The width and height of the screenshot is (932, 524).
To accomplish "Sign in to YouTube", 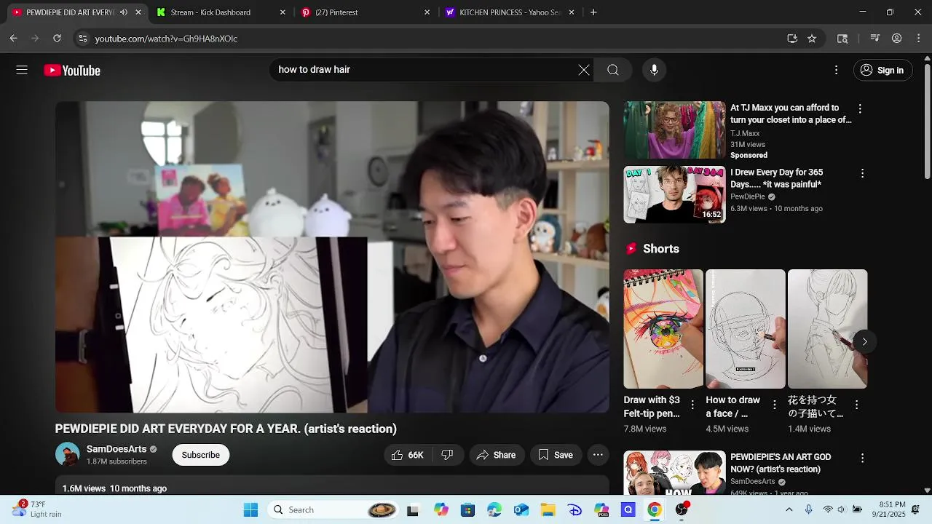I will point(882,70).
